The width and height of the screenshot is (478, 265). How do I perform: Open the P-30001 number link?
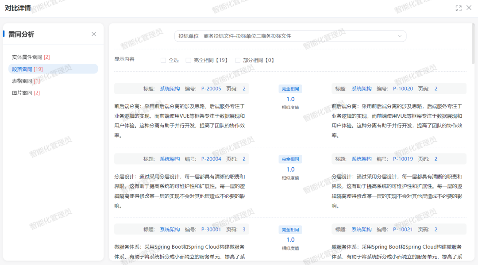coord(211,230)
